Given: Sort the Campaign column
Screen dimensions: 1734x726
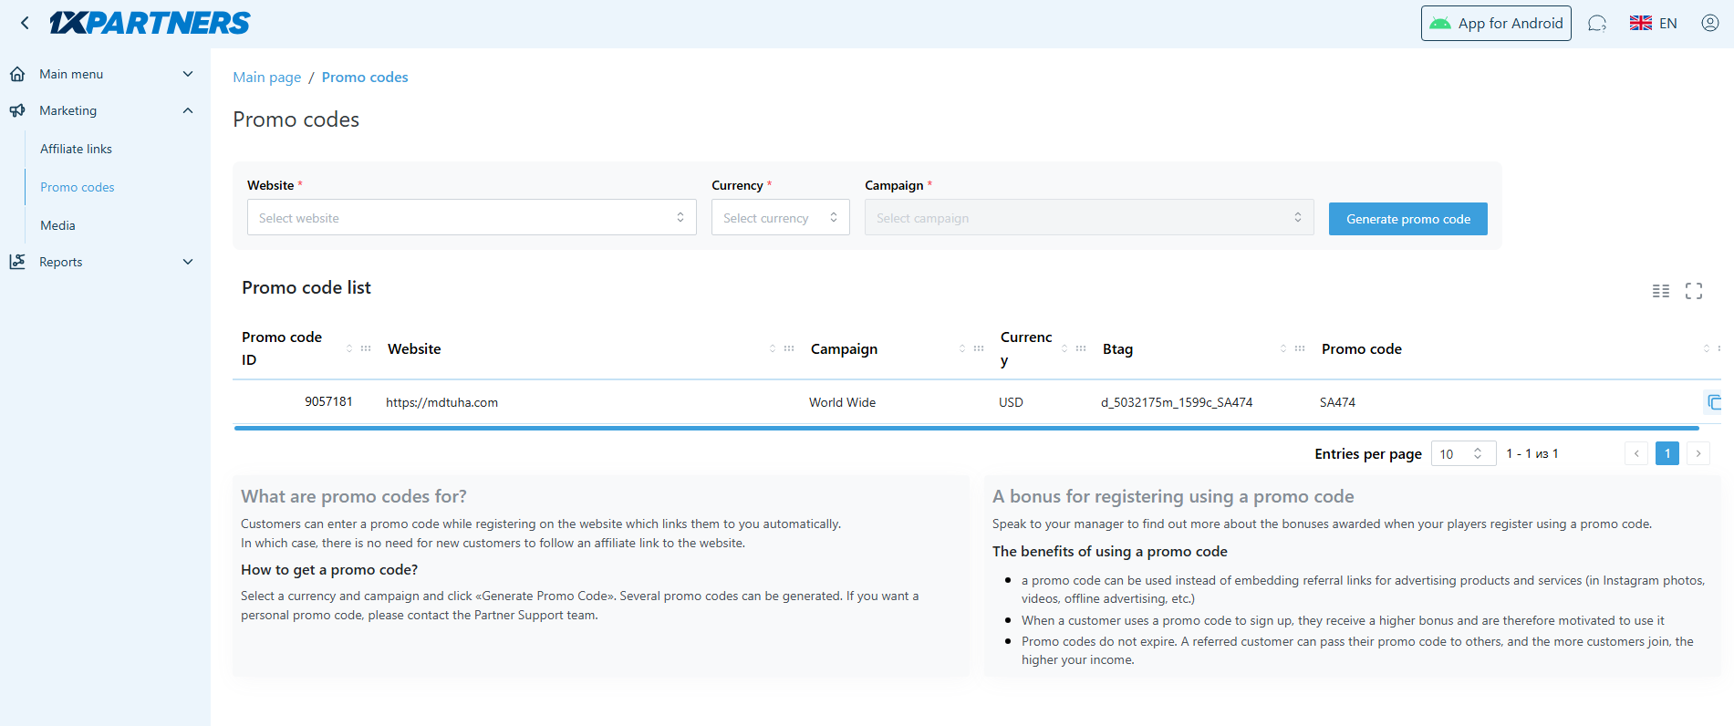Looking at the screenshot, I should [962, 348].
